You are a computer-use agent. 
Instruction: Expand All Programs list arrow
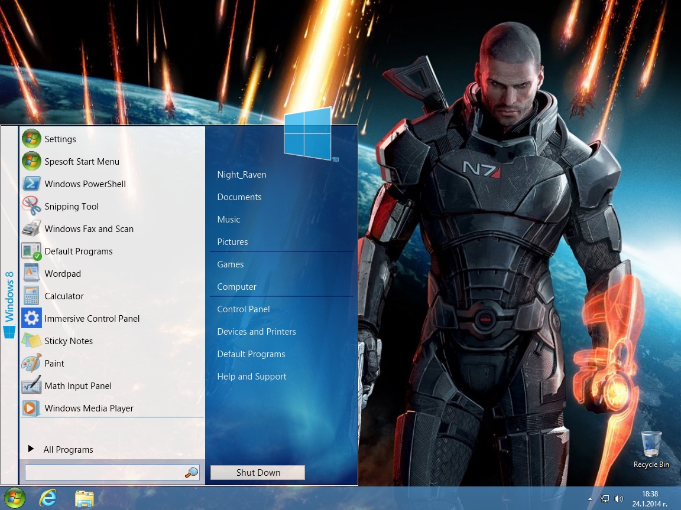tap(31, 449)
